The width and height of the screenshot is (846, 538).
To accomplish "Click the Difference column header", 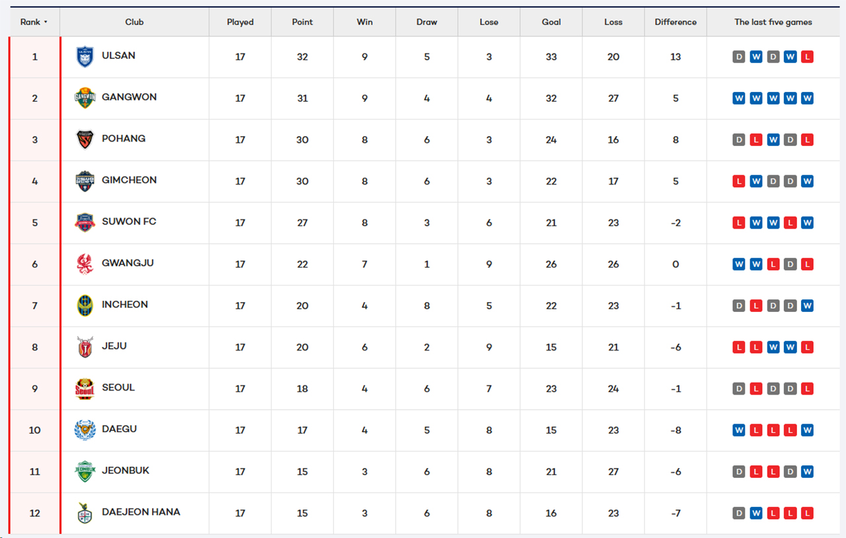I will 675,22.
